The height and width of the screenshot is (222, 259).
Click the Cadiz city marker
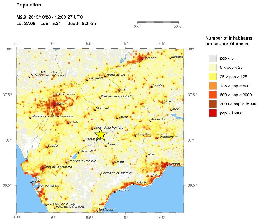[31, 182]
